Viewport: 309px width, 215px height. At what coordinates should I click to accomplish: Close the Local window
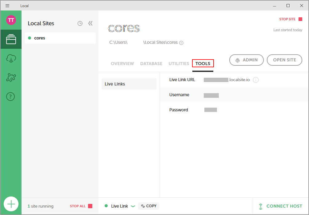click(x=302, y=6)
